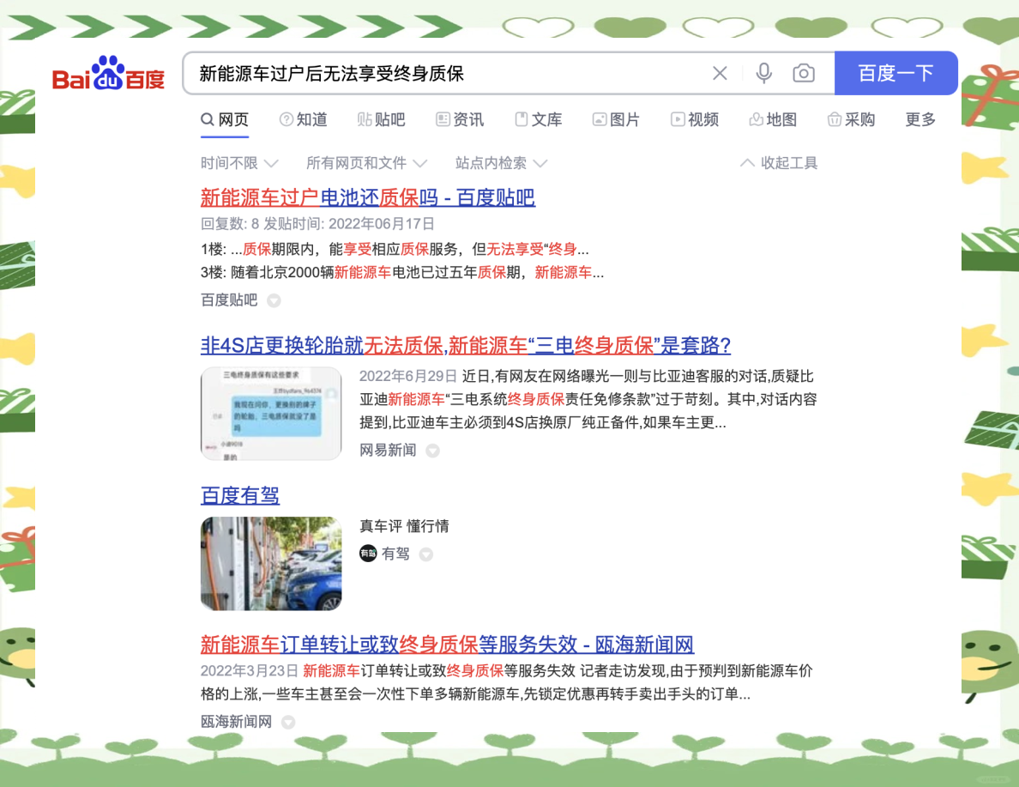Image resolution: width=1019 pixels, height=787 pixels.
Task: Select the 采购 tab
Action: [852, 119]
